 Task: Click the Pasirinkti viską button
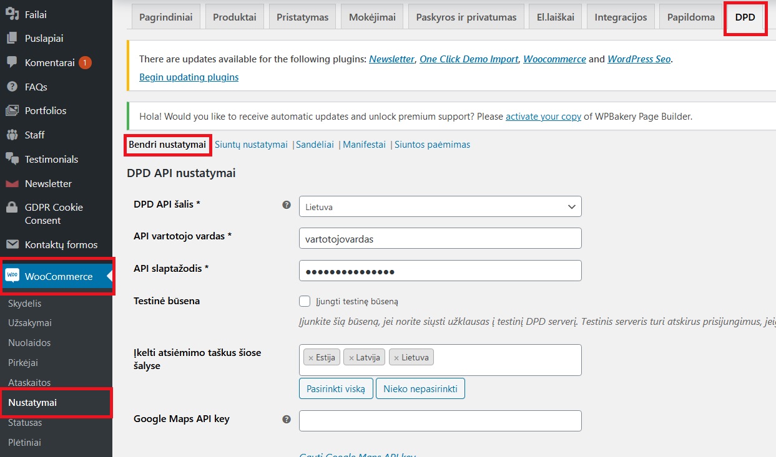pos(336,388)
